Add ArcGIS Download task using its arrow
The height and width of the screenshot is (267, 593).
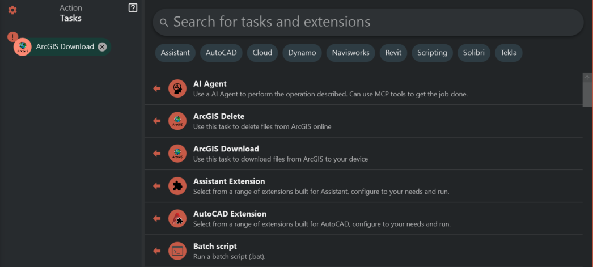coord(156,154)
